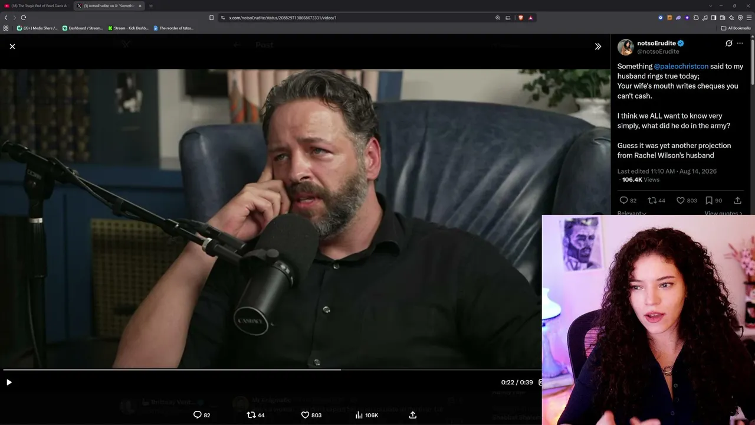Open the 106.4K Views count
Viewport: 755px width, 425px height.
[641, 179]
